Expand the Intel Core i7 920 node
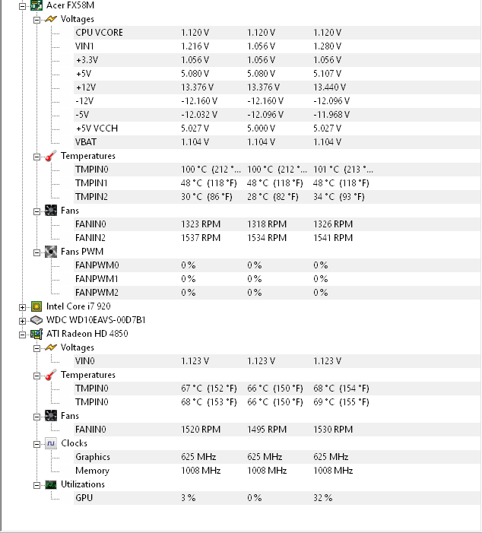The image size is (482, 533). point(23,307)
